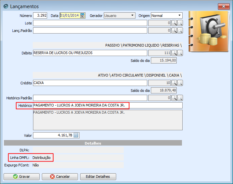Click the safe and coins notebook image
The height and width of the screenshot is (184, 233).
click(x=208, y=32)
